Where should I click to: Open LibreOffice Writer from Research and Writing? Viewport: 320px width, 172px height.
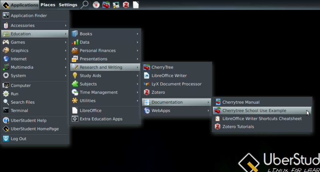(x=169, y=76)
